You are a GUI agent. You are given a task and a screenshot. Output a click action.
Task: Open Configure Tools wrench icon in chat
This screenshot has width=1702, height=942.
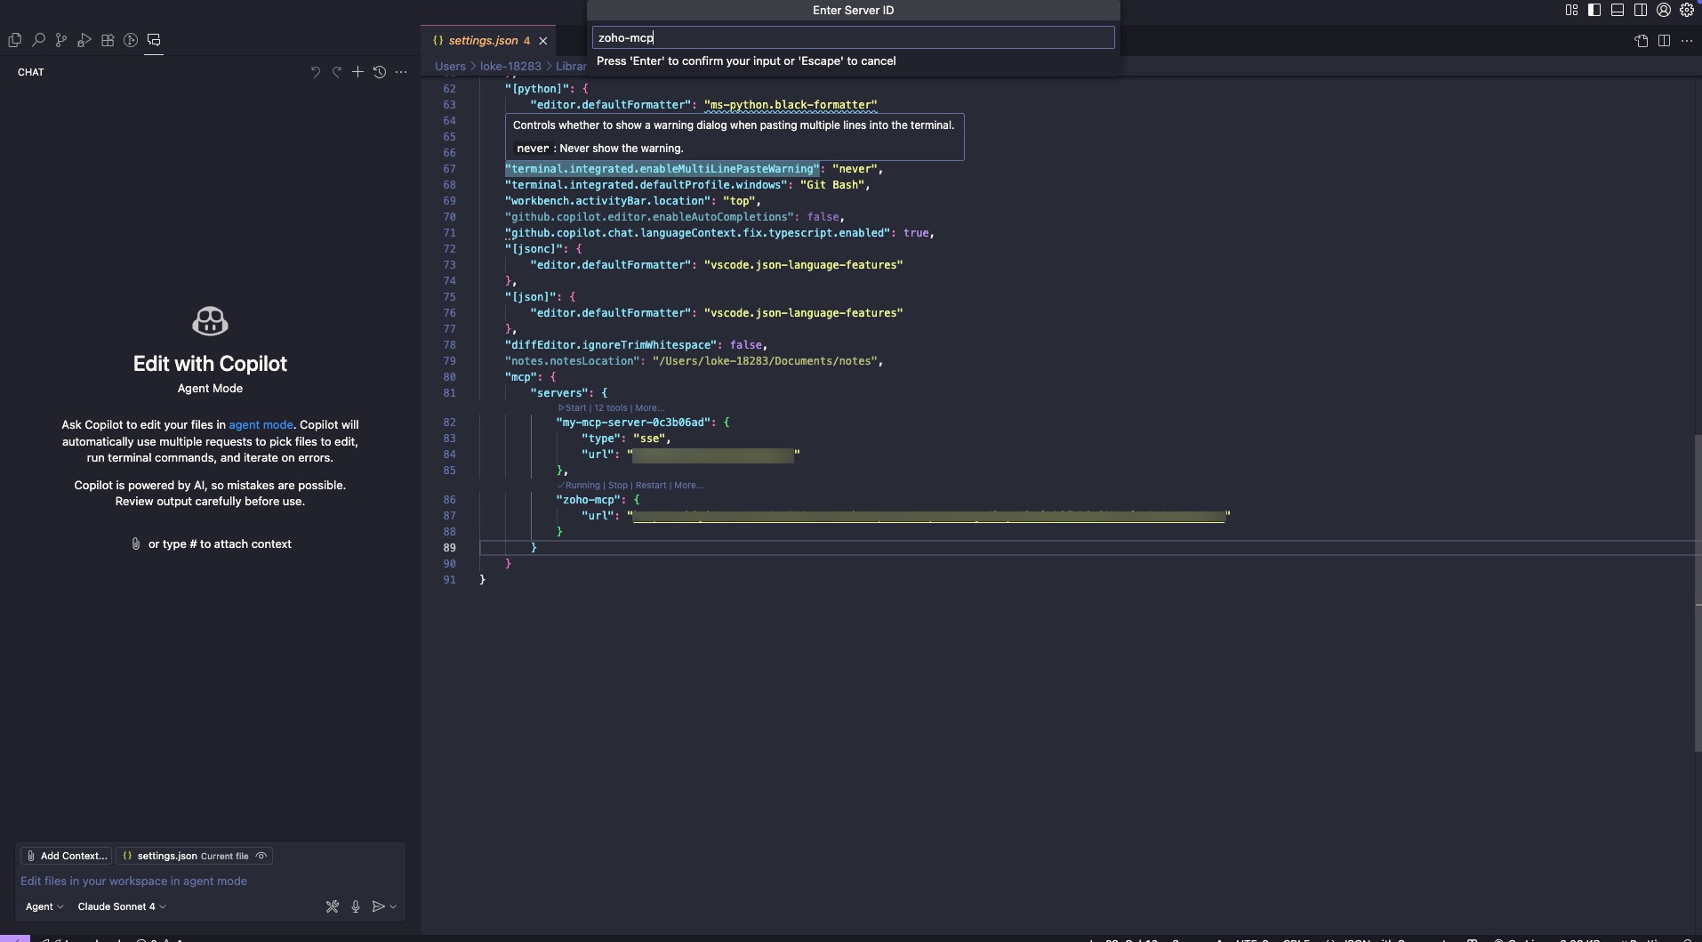pos(333,906)
